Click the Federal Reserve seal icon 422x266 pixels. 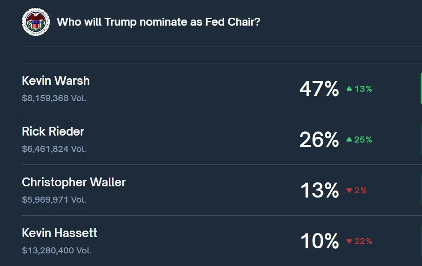pyautogui.click(x=35, y=22)
